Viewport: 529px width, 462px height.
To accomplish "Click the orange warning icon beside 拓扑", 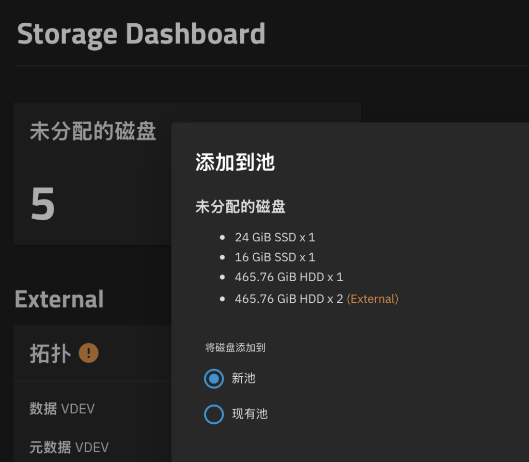I will point(88,353).
